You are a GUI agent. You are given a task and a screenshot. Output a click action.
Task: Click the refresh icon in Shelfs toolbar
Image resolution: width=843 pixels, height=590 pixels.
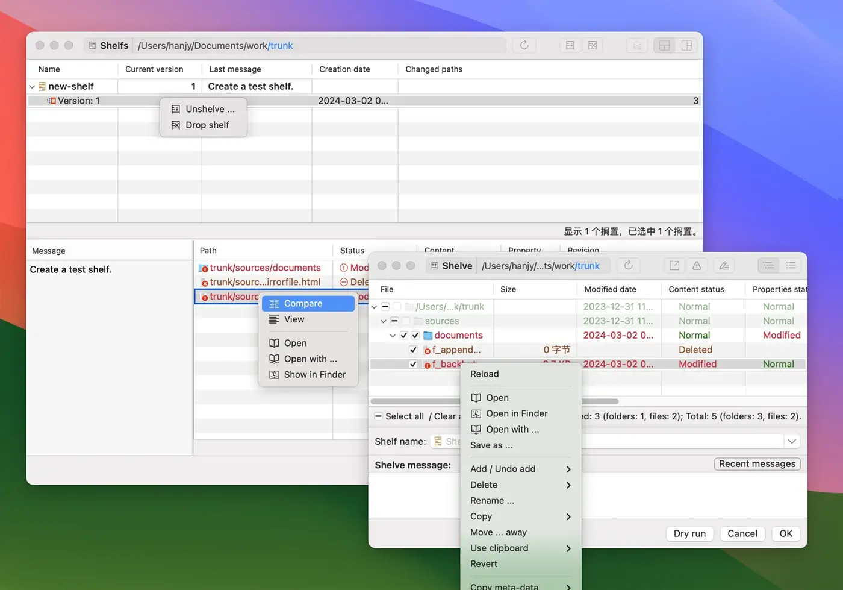click(524, 45)
